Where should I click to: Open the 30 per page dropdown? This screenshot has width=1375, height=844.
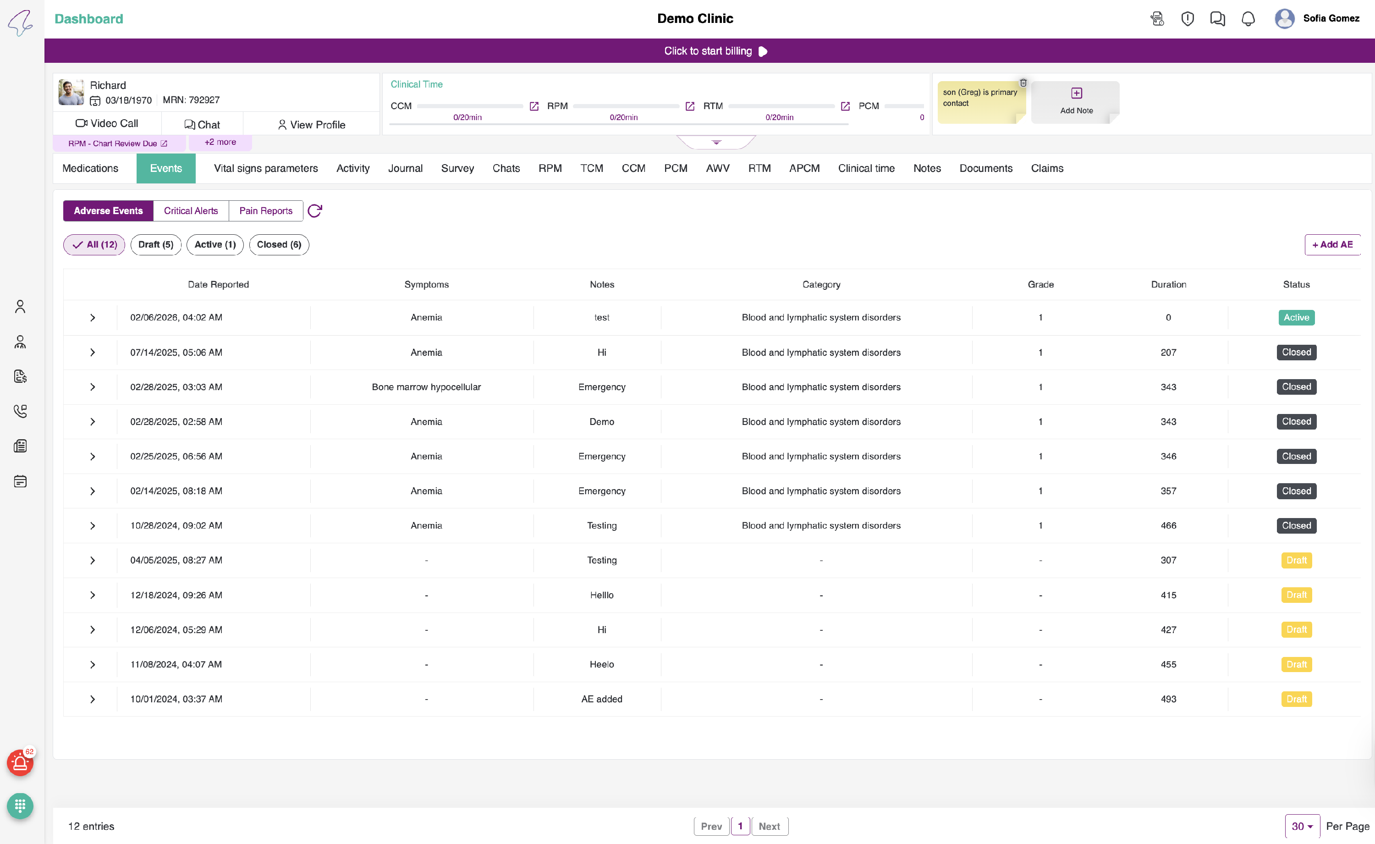pos(1302,826)
